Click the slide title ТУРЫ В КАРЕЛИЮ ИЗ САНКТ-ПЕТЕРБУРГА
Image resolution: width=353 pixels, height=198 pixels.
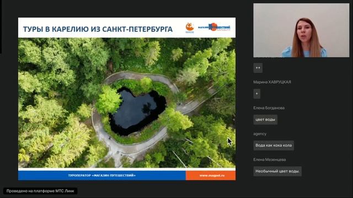coord(98,29)
